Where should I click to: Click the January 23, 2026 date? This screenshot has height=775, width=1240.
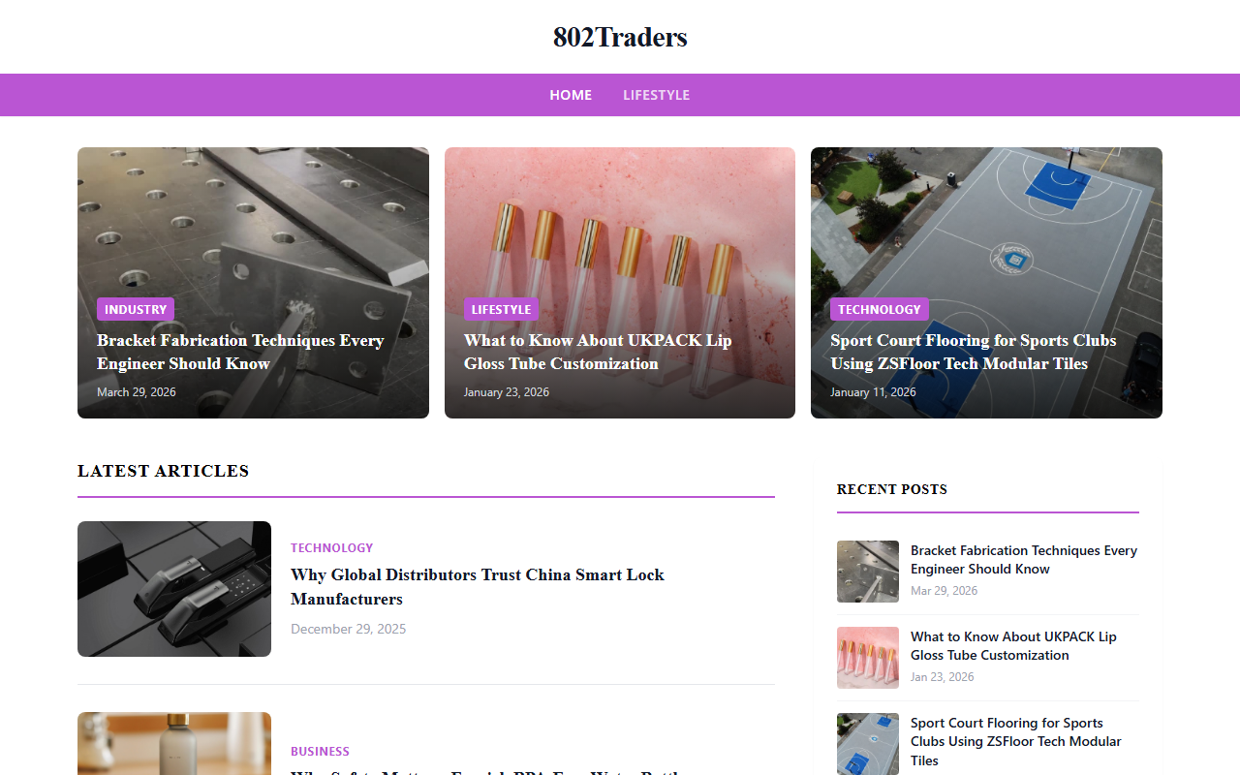pos(507,392)
